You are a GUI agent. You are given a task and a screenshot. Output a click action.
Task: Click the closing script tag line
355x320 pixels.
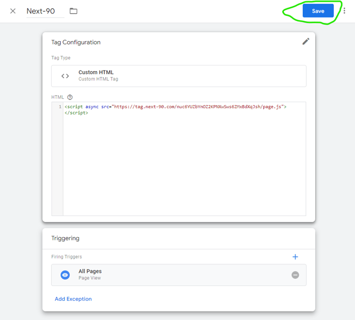pyautogui.click(x=76, y=113)
